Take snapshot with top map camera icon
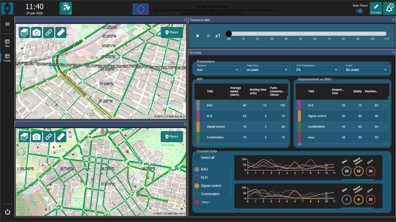The height and width of the screenshot is (222, 396). coord(36,32)
